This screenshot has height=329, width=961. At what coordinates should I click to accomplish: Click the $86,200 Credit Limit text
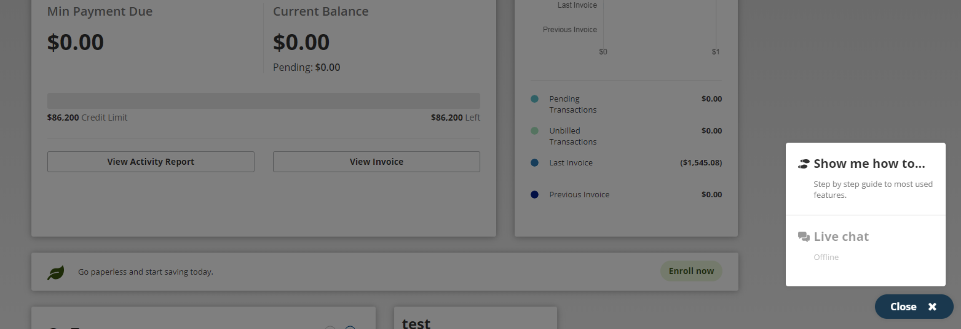[x=87, y=117]
